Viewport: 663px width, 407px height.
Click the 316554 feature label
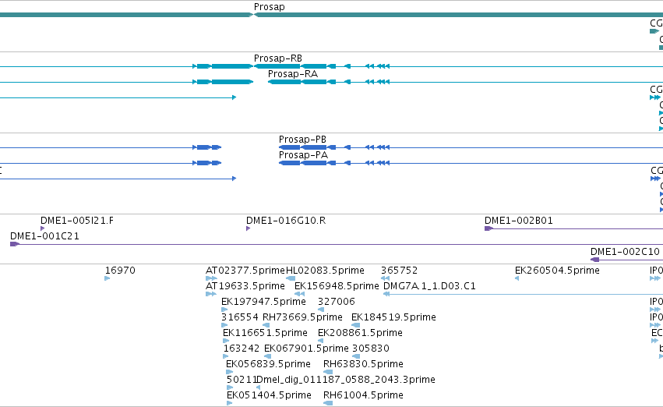[240, 317]
